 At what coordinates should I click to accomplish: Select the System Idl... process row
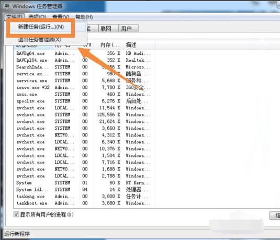tap(84, 189)
